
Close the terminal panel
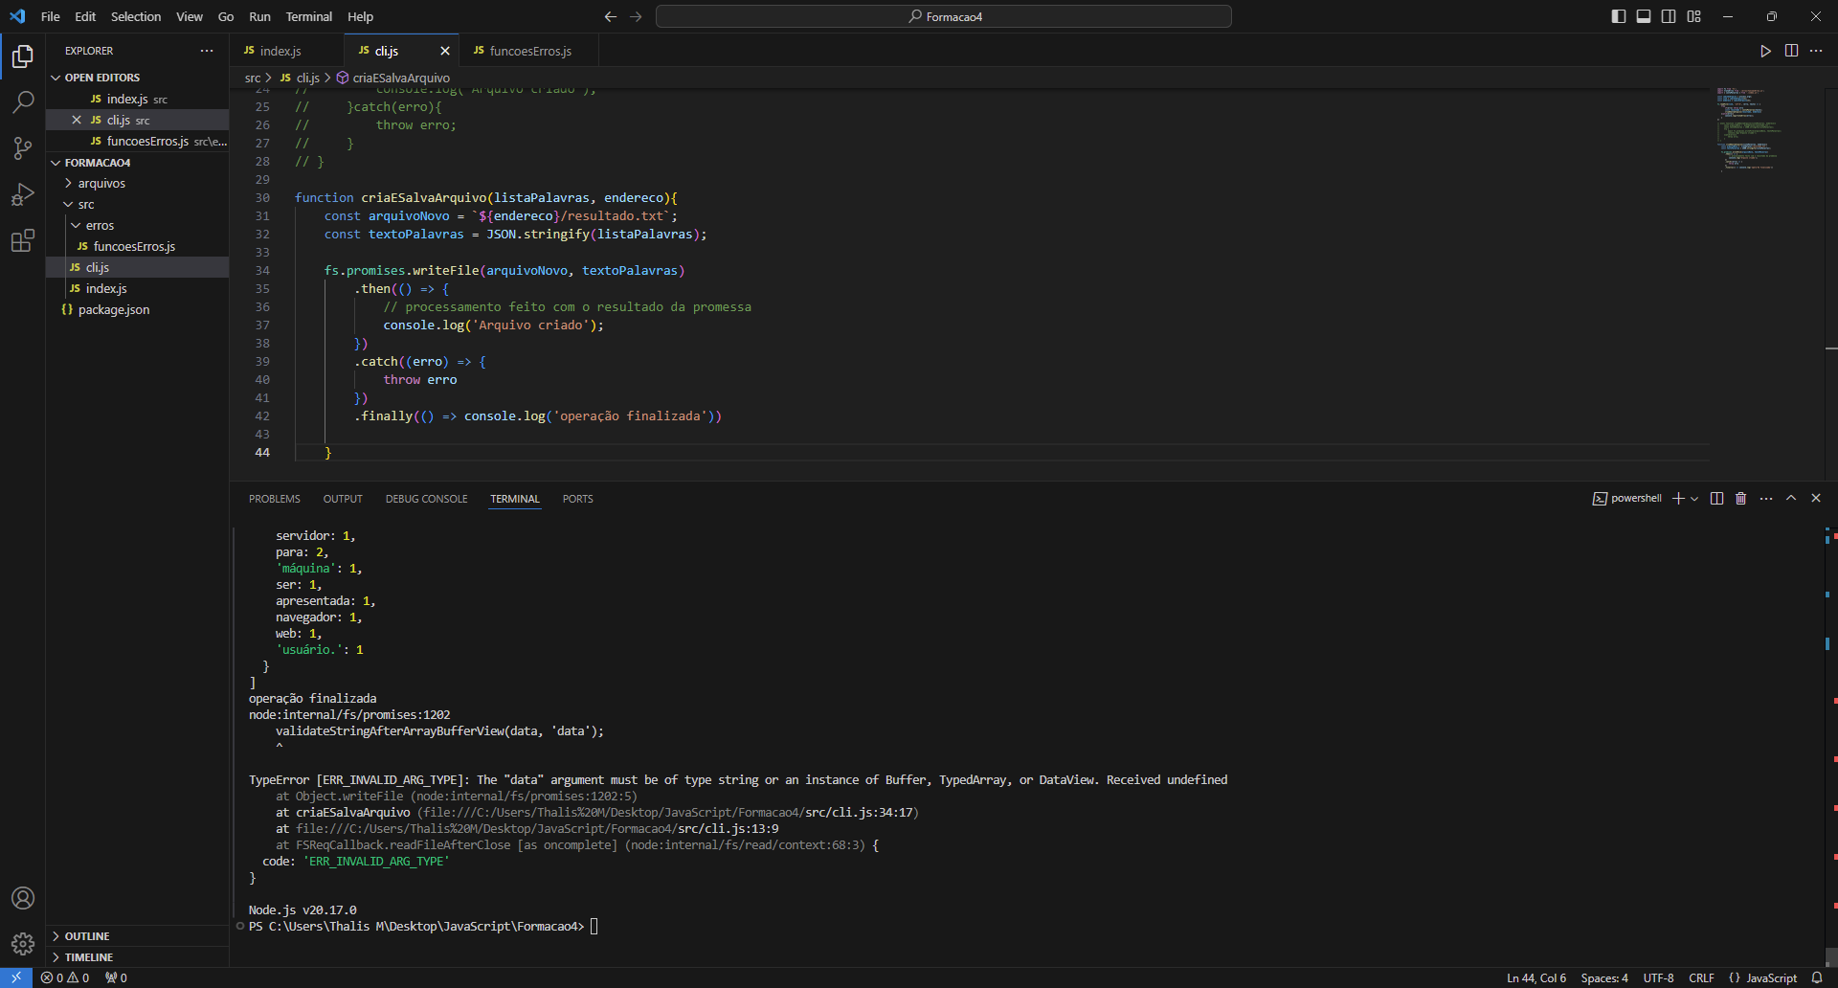1816,499
